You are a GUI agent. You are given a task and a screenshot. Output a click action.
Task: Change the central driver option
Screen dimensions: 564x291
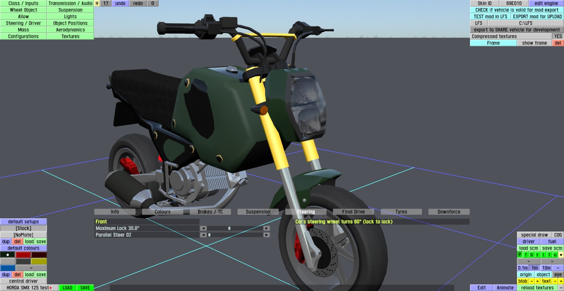tap(23, 281)
